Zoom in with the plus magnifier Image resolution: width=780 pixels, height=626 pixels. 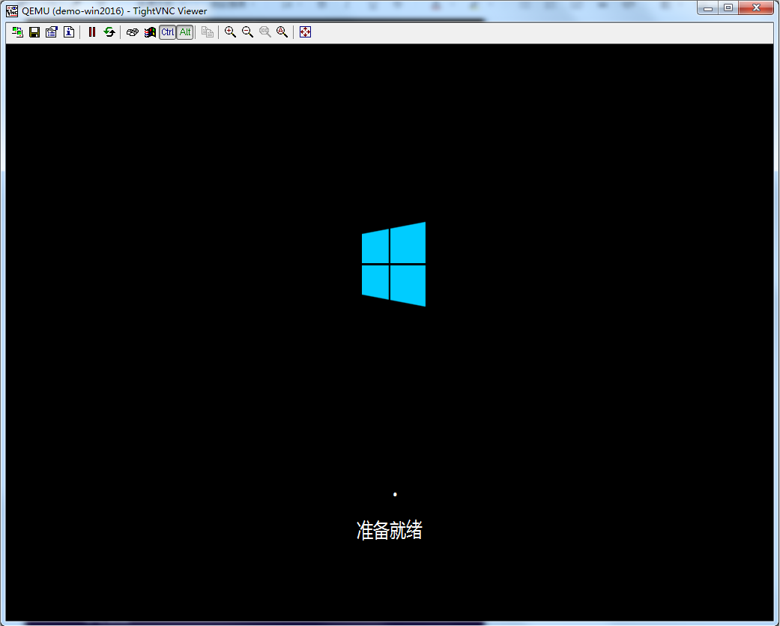[230, 32]
